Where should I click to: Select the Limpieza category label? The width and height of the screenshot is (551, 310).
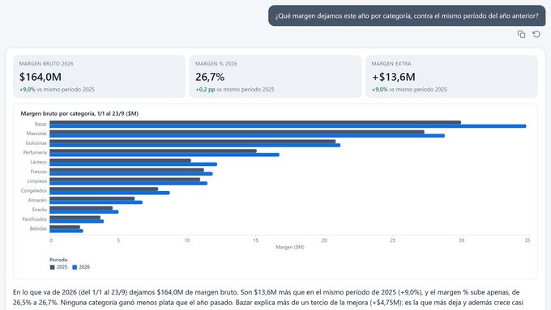(x=37, y=180)
